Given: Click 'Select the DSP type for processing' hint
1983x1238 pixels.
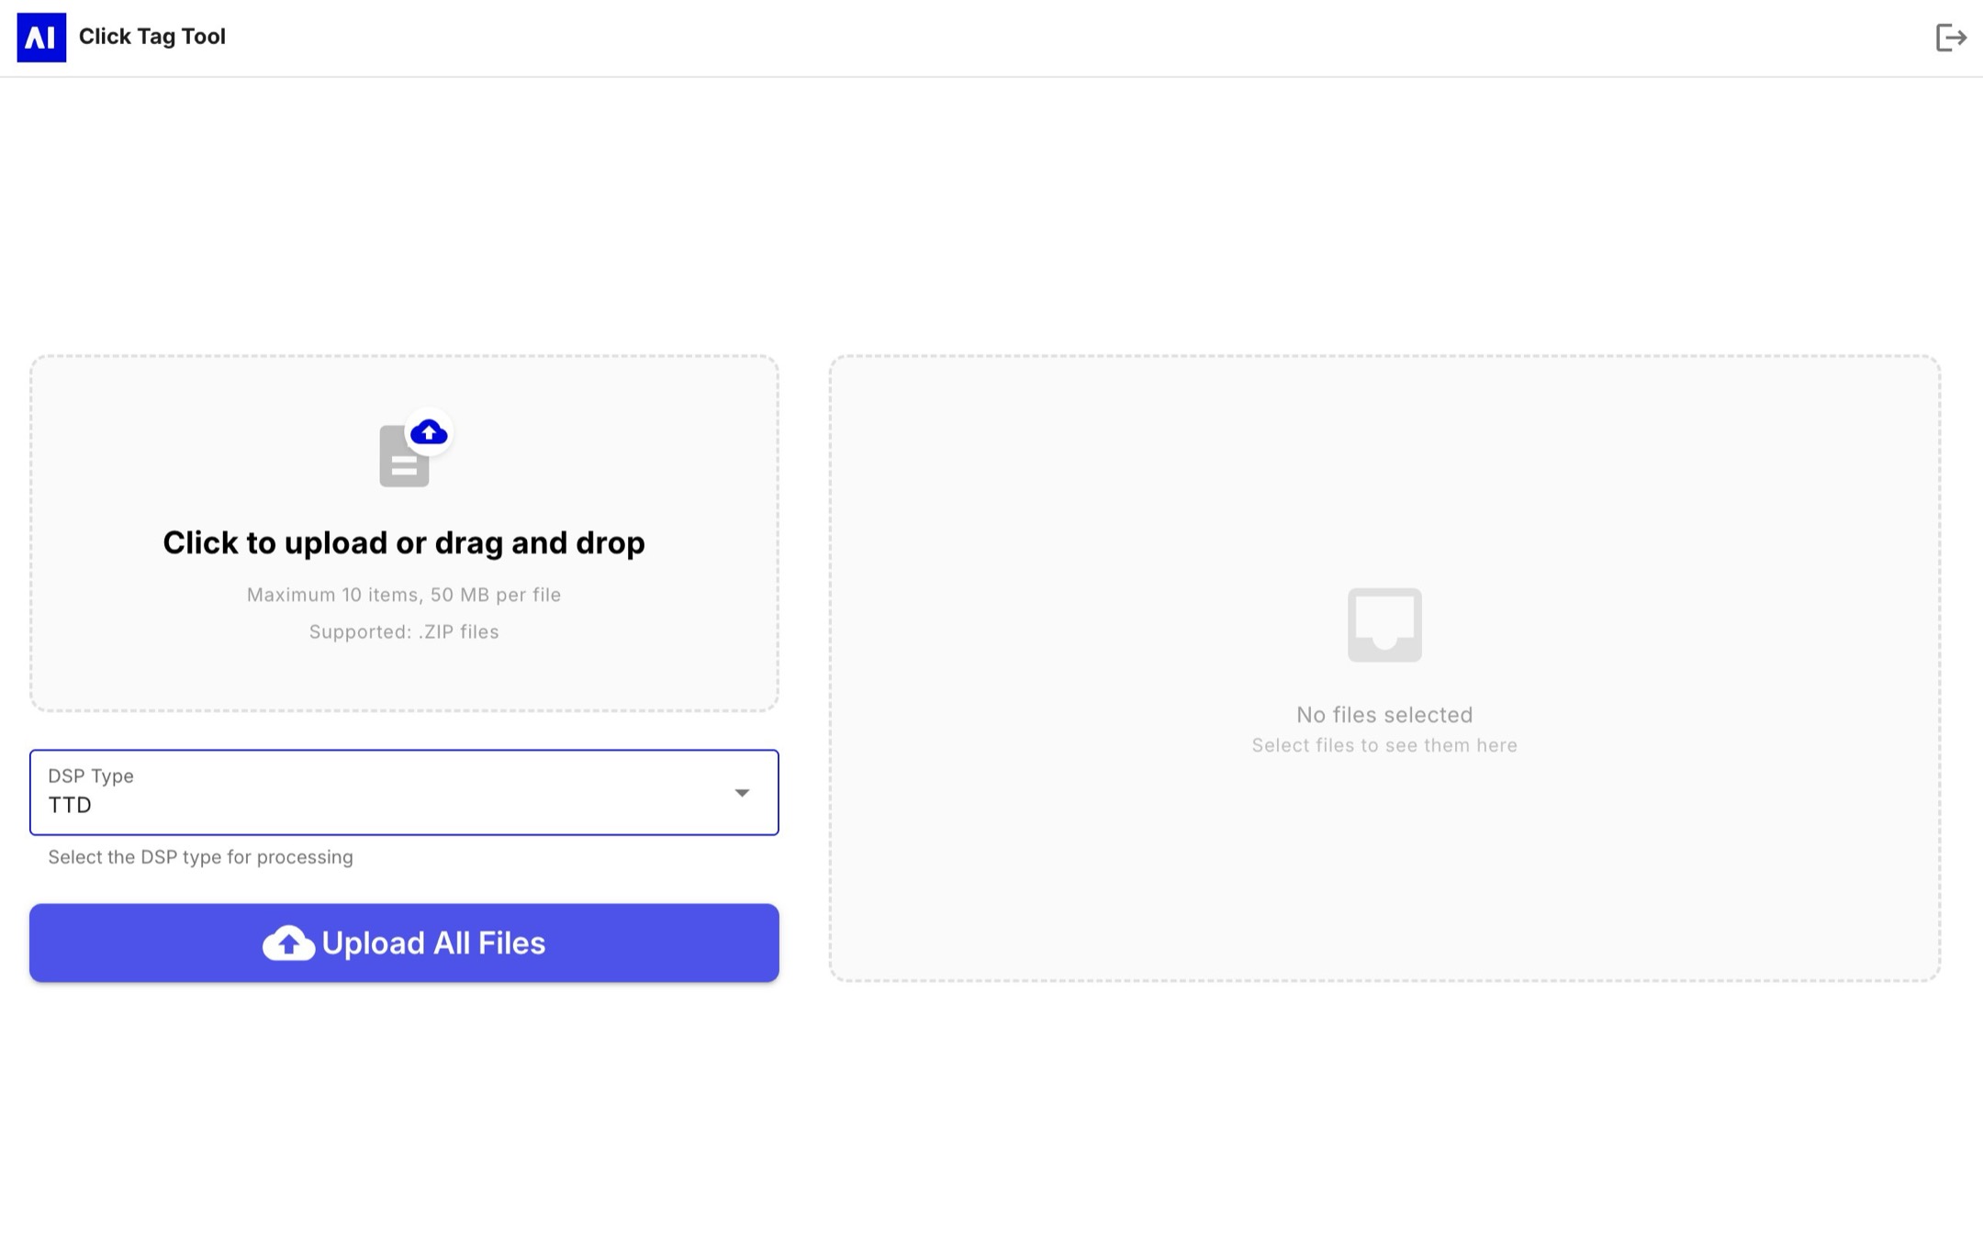Looking at the screenshot, I should point(200,857).
